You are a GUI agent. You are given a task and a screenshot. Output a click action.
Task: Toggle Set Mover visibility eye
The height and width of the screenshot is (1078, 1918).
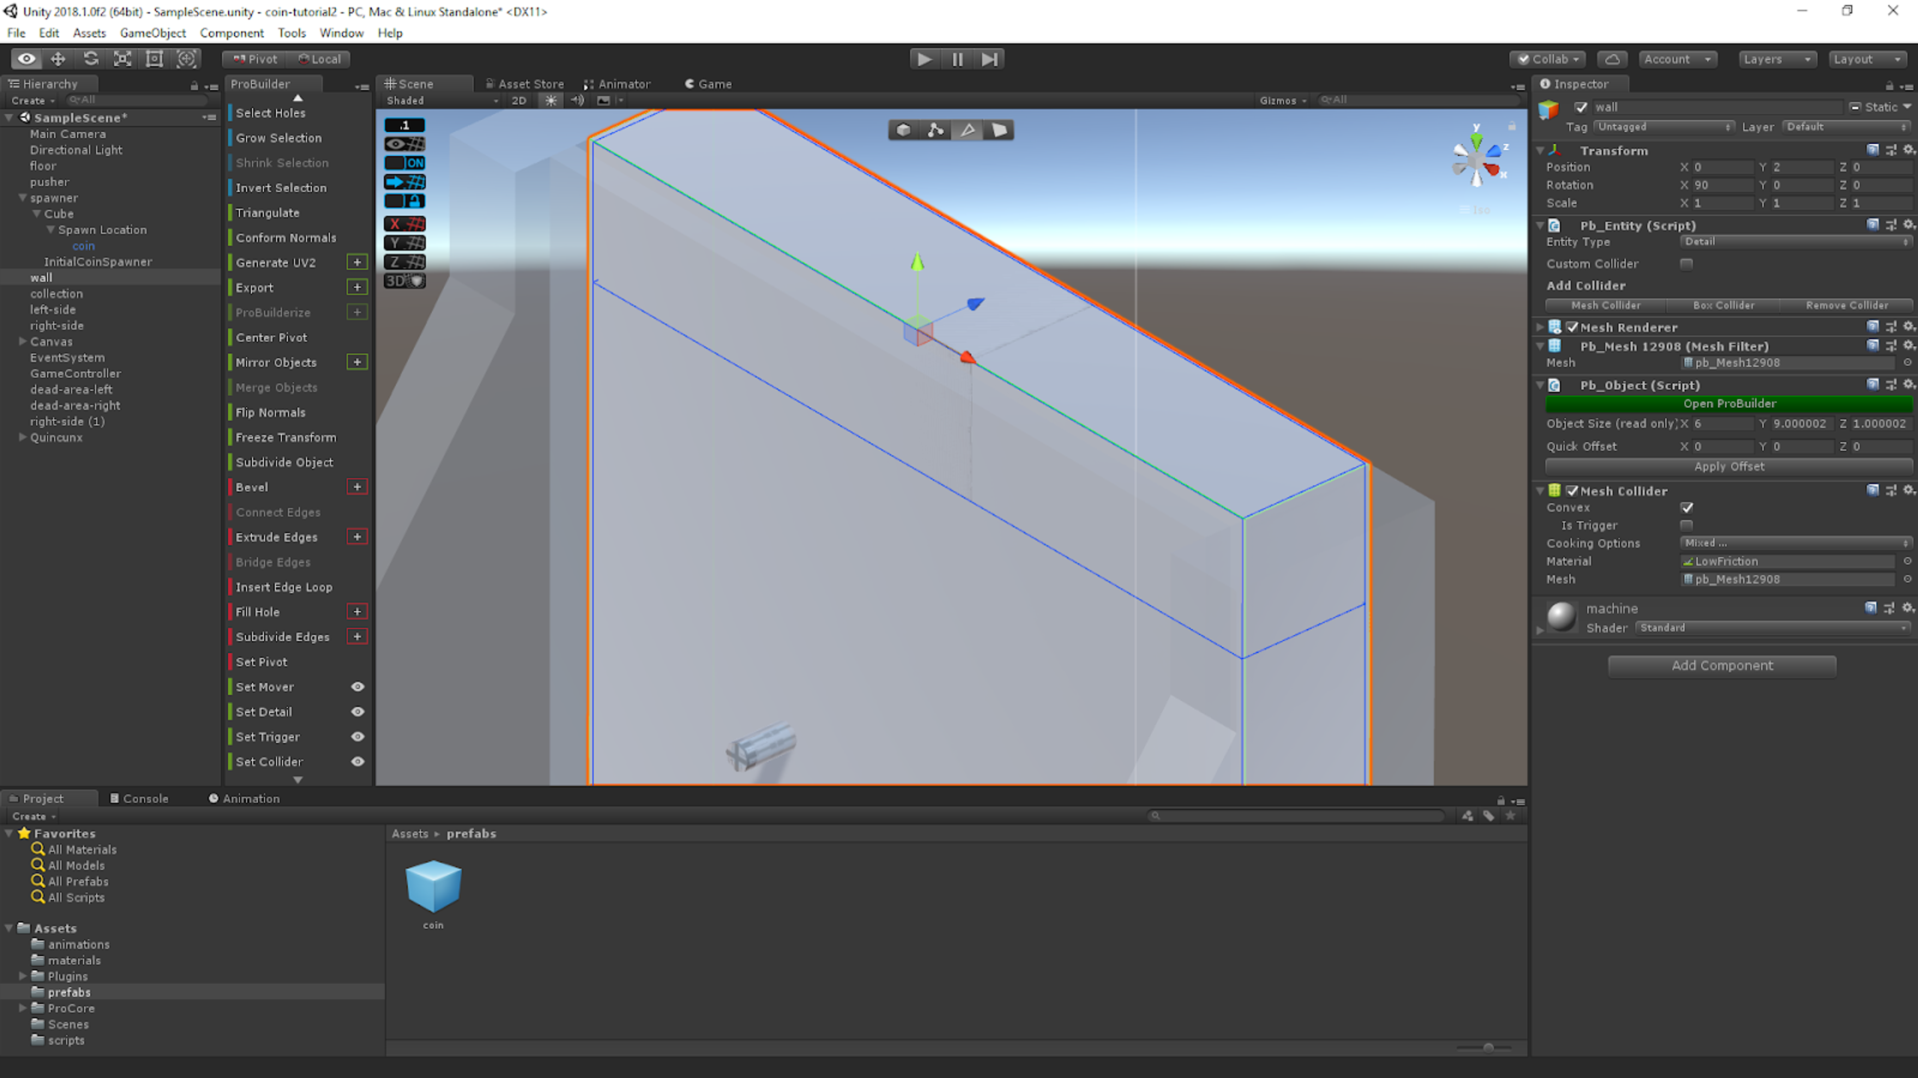coord(358,687)
